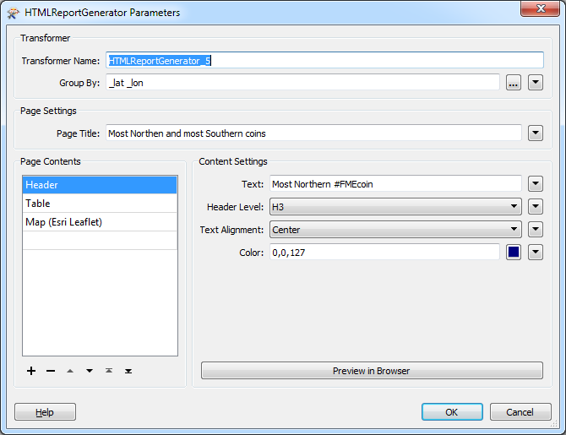Close the HTMLReportGenerator Parameters window
566x435 pixels.
coord(540,8)
